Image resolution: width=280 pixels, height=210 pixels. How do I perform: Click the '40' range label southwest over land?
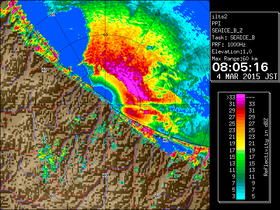[44, 140]
